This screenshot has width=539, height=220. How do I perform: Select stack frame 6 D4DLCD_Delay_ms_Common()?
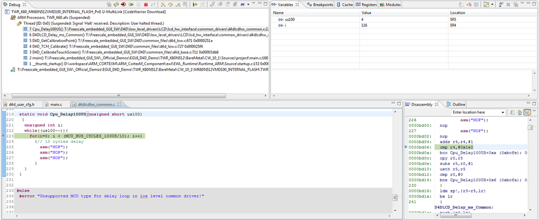(146, 35)
